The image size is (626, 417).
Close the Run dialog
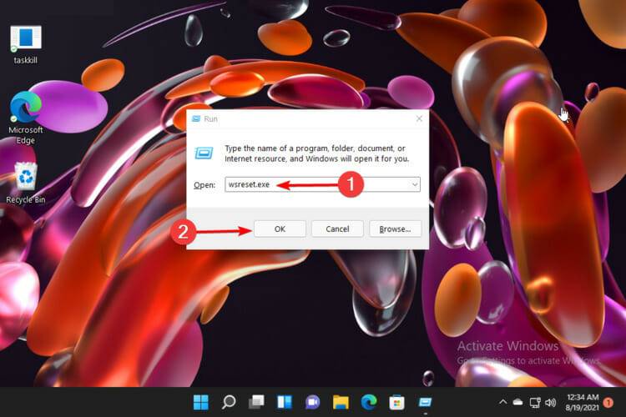419,118
